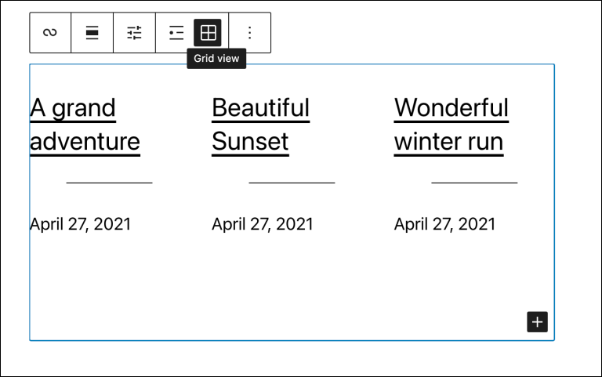Select the date below 'A grand adventure'
This screenshot has height=377, width=602.
pos(80,224)
